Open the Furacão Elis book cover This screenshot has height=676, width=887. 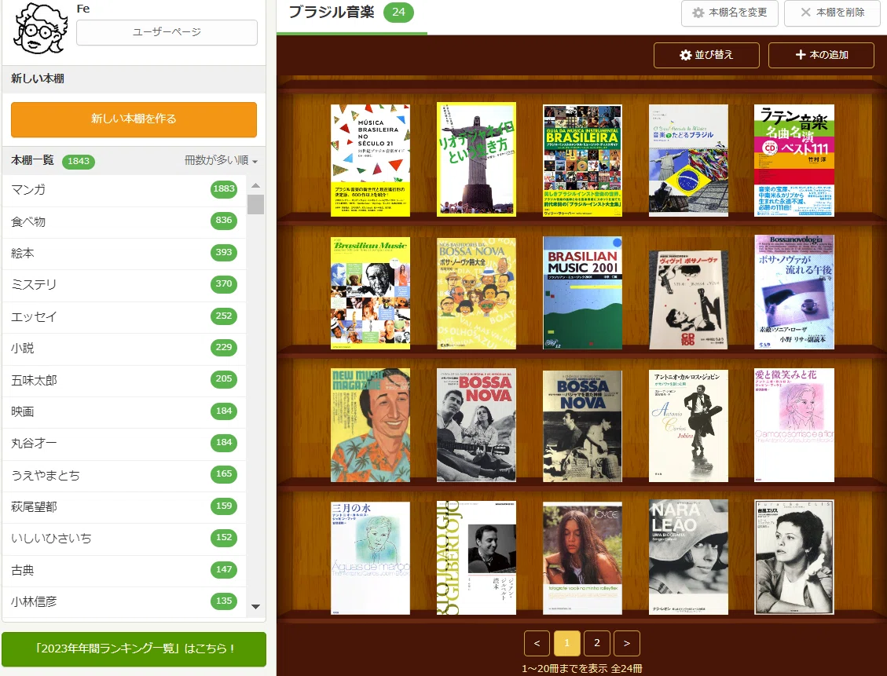click(794, 557)
